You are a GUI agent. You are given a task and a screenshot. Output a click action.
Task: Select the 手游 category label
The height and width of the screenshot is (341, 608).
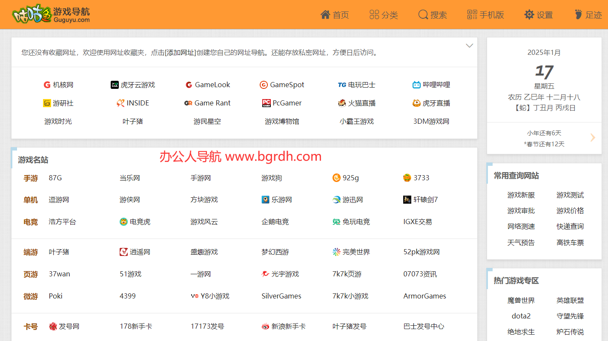(31, 178)
